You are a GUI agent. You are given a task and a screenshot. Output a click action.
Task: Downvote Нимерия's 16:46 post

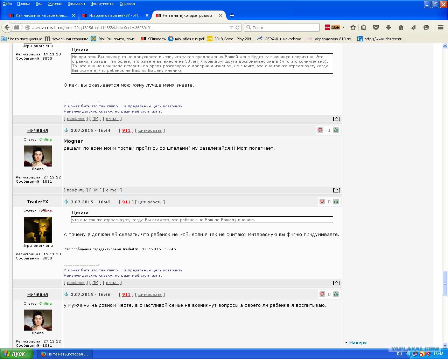click(x=322, y=294)
